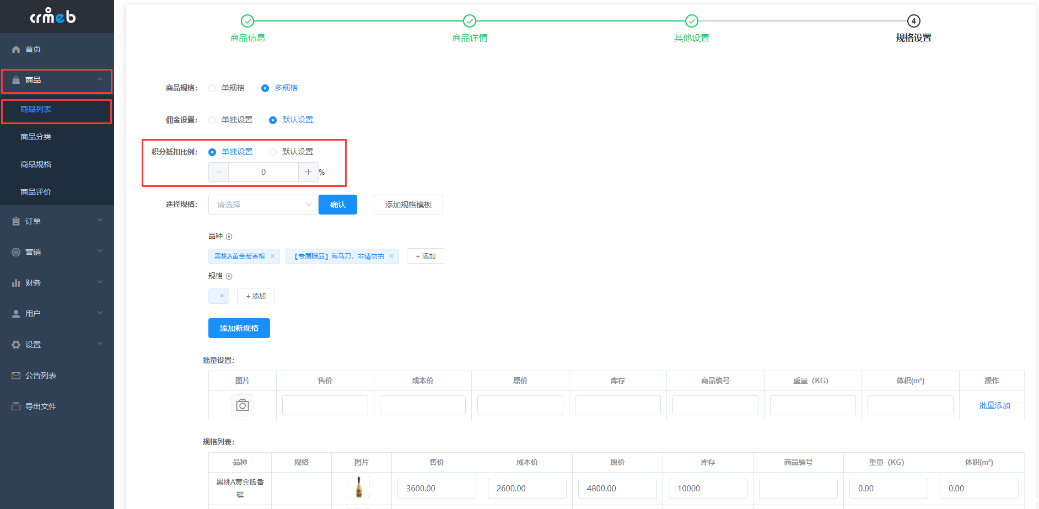1039x509 pixels.
Task: Open 商品分类 in sidebar
Action: (x=36, y=137)
